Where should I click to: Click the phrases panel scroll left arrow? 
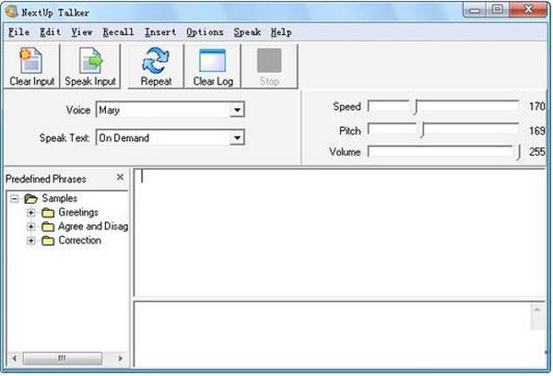pos(14,358)
